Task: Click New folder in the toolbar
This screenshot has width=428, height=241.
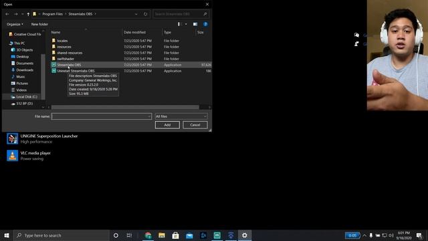Action: 39,24
